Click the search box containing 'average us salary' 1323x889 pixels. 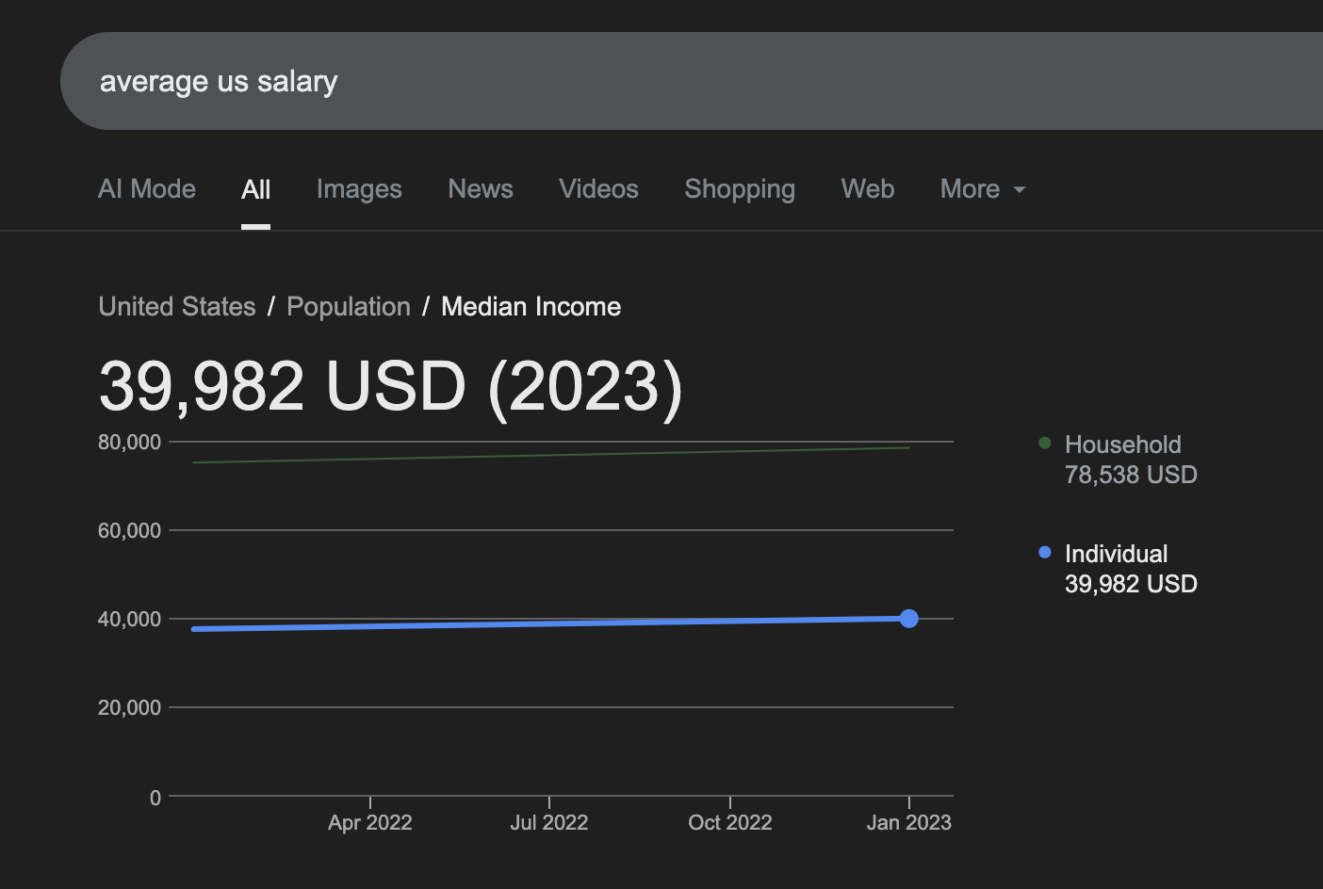click(x=692, y=81)
